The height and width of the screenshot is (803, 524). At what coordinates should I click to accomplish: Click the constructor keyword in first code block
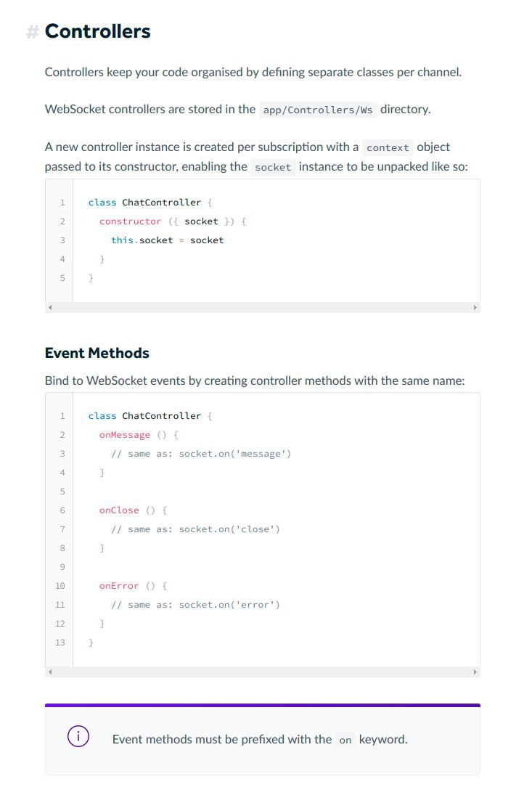[x=130, y=221]
